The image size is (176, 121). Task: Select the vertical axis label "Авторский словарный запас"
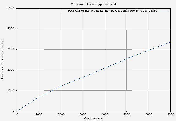click(3, 60)
